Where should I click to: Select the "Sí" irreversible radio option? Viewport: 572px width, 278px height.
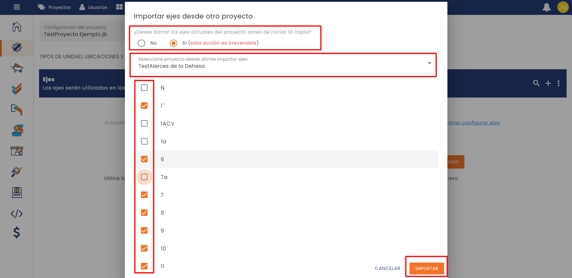coord(173,43)
